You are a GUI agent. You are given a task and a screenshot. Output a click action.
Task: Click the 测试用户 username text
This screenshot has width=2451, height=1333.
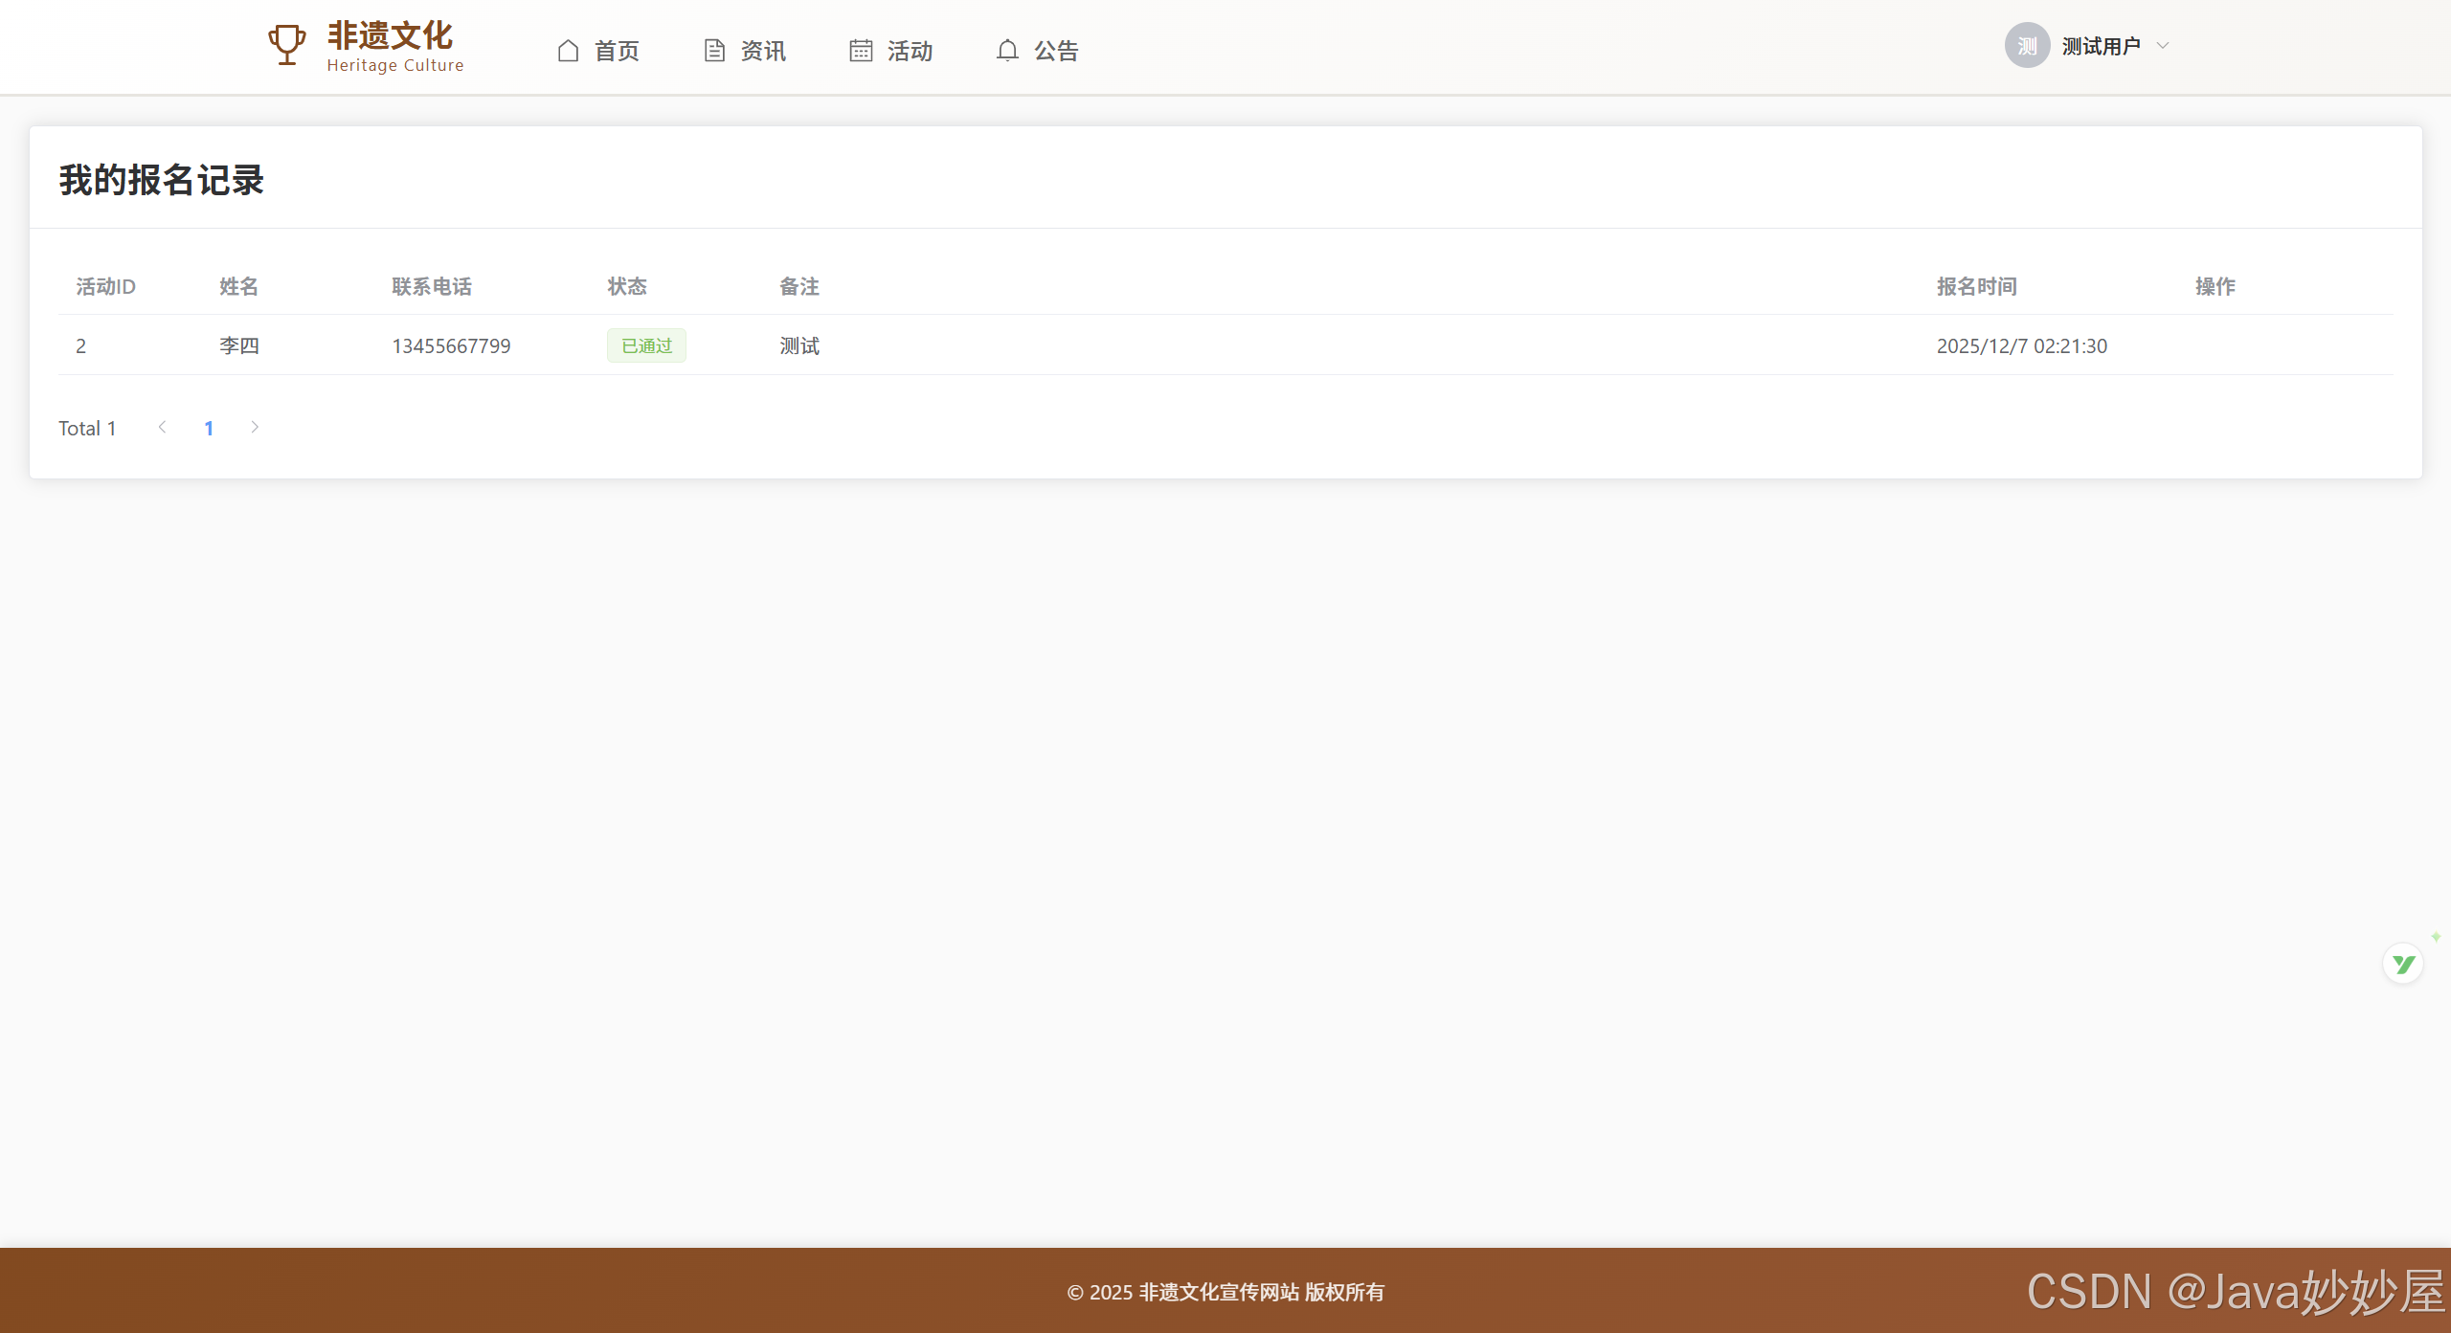click(x=2102, y=46)
